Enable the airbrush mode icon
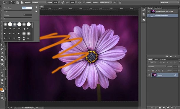 80,3
